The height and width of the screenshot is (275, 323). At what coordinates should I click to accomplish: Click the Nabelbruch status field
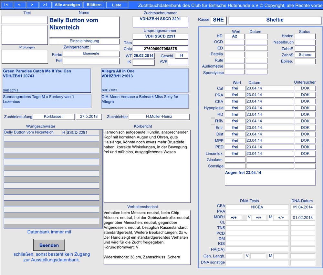pyautogui.click(x=305, y=42)
